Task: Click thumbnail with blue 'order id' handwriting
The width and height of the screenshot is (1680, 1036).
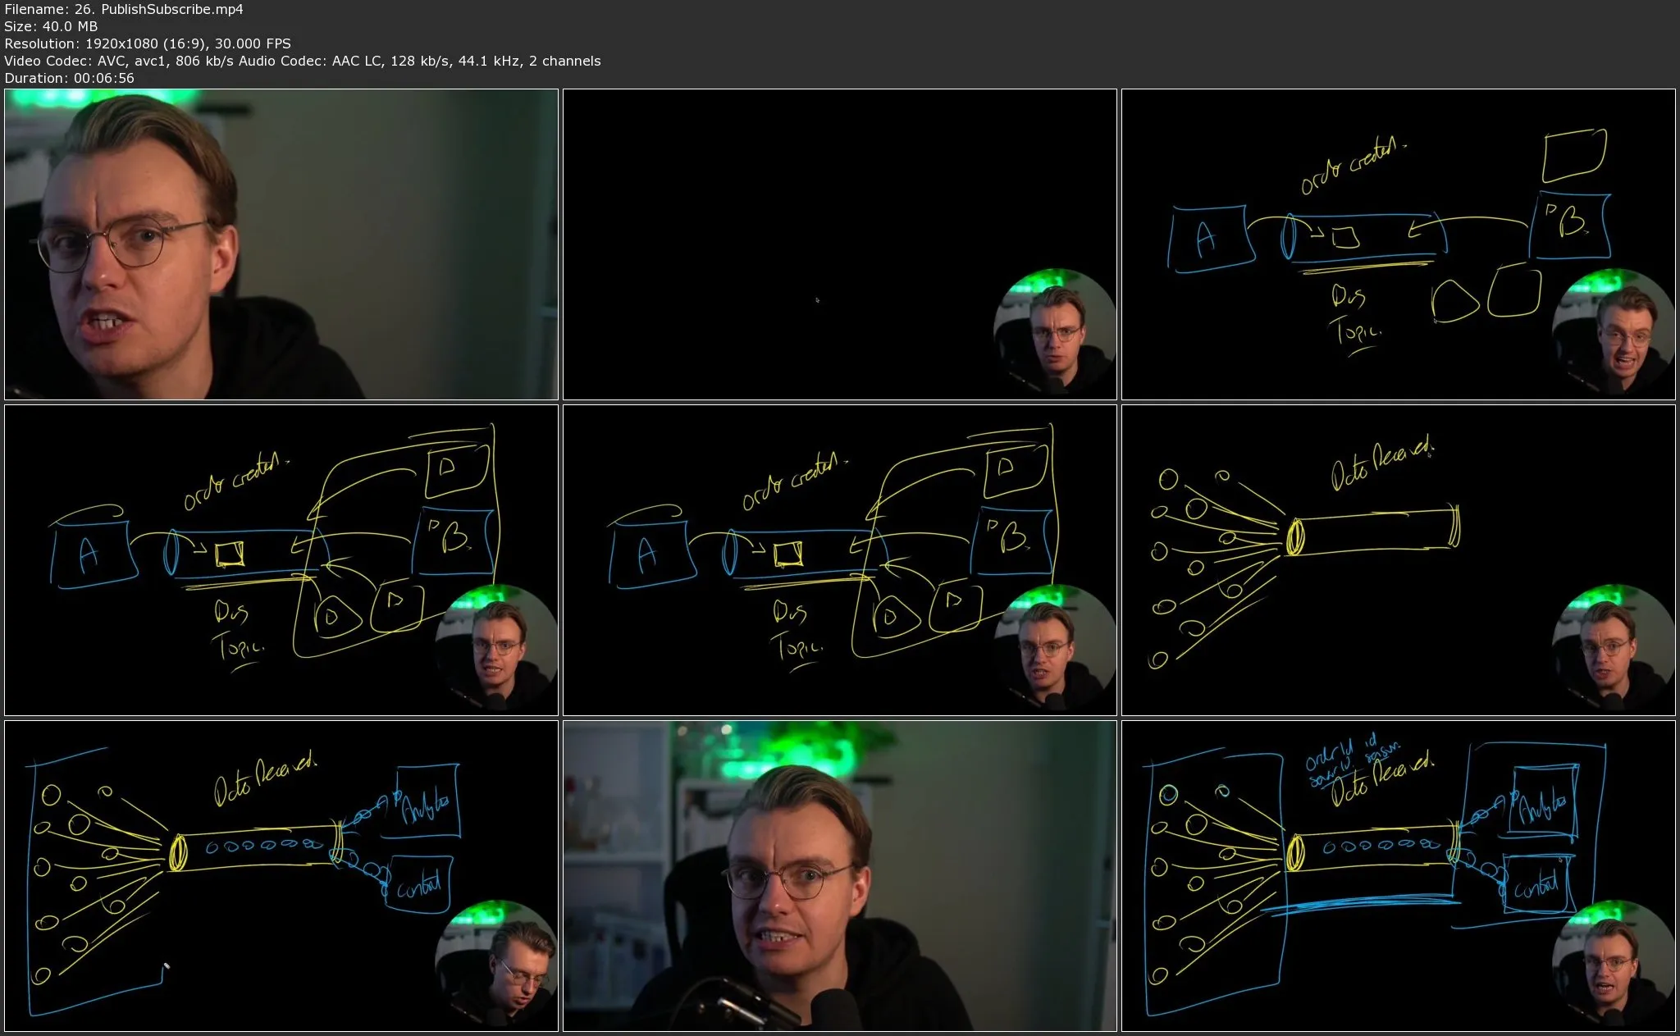Action: tap(1398, 876)
